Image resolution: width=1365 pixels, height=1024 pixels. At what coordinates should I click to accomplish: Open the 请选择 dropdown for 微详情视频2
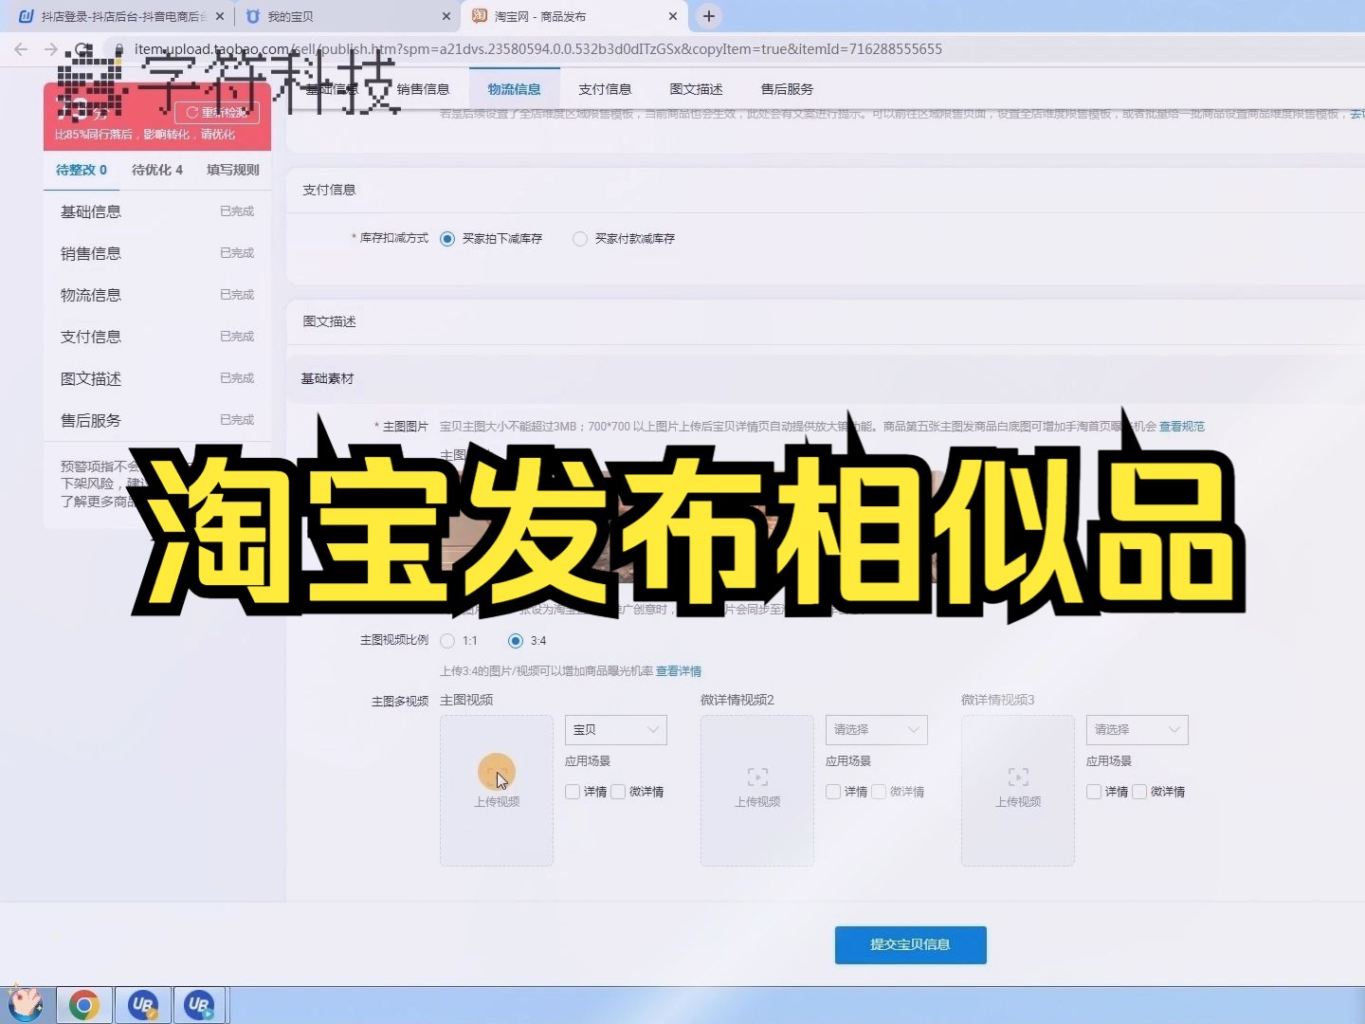point(875,729)
